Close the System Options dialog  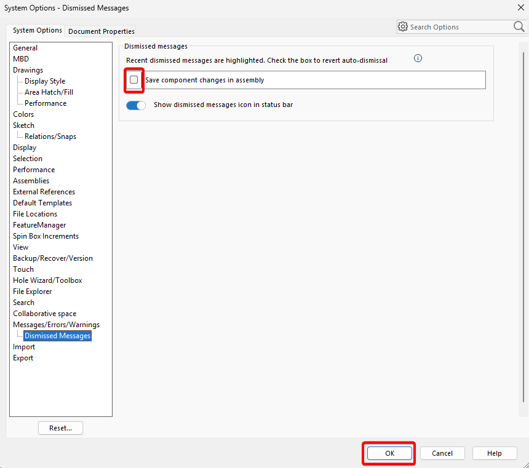point(520,7)
